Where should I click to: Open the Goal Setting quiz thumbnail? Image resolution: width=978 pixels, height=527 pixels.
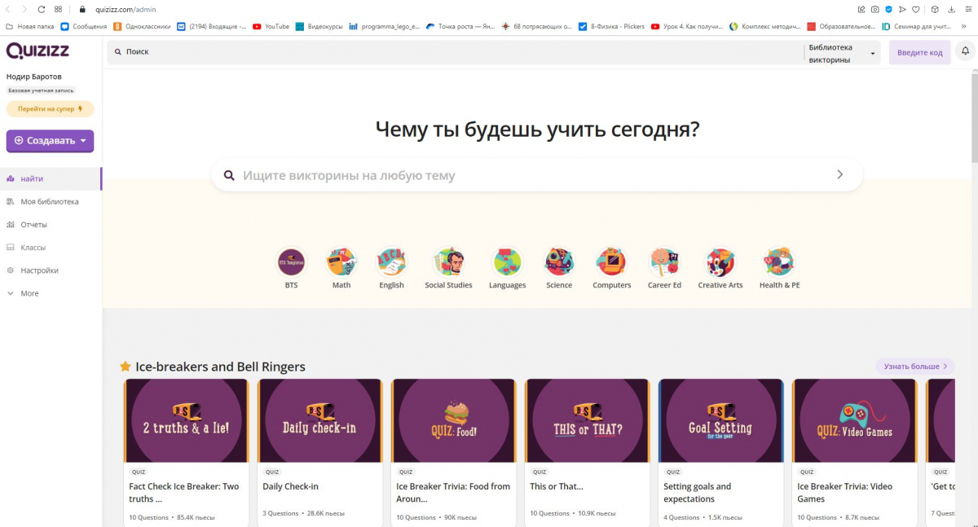[720, 421]
